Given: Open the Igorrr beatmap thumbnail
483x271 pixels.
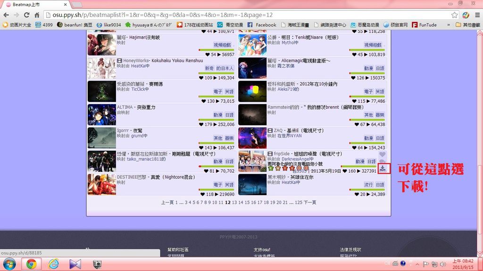Looking at the screenshot, I should coord(102,138).
